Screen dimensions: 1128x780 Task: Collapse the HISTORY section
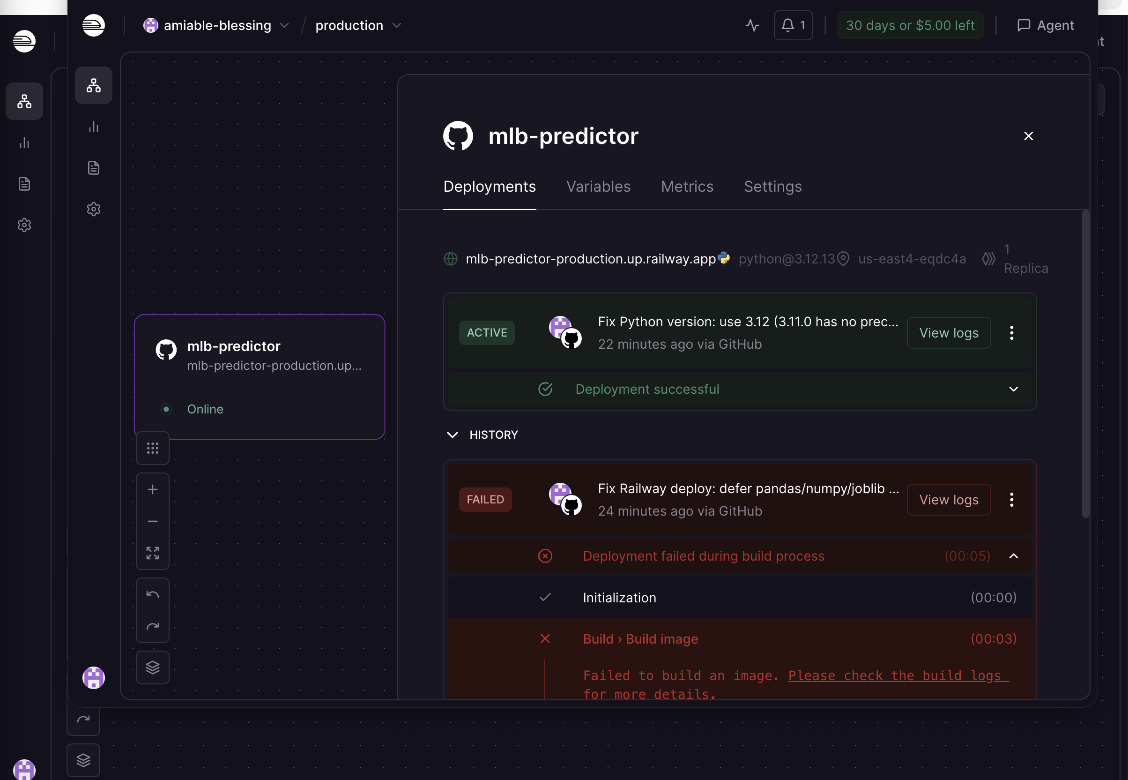(x=452, y=435)
